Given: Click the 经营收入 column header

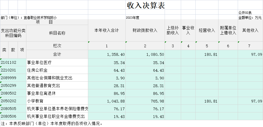Looking at the screenshot, I should click(207, 31).
